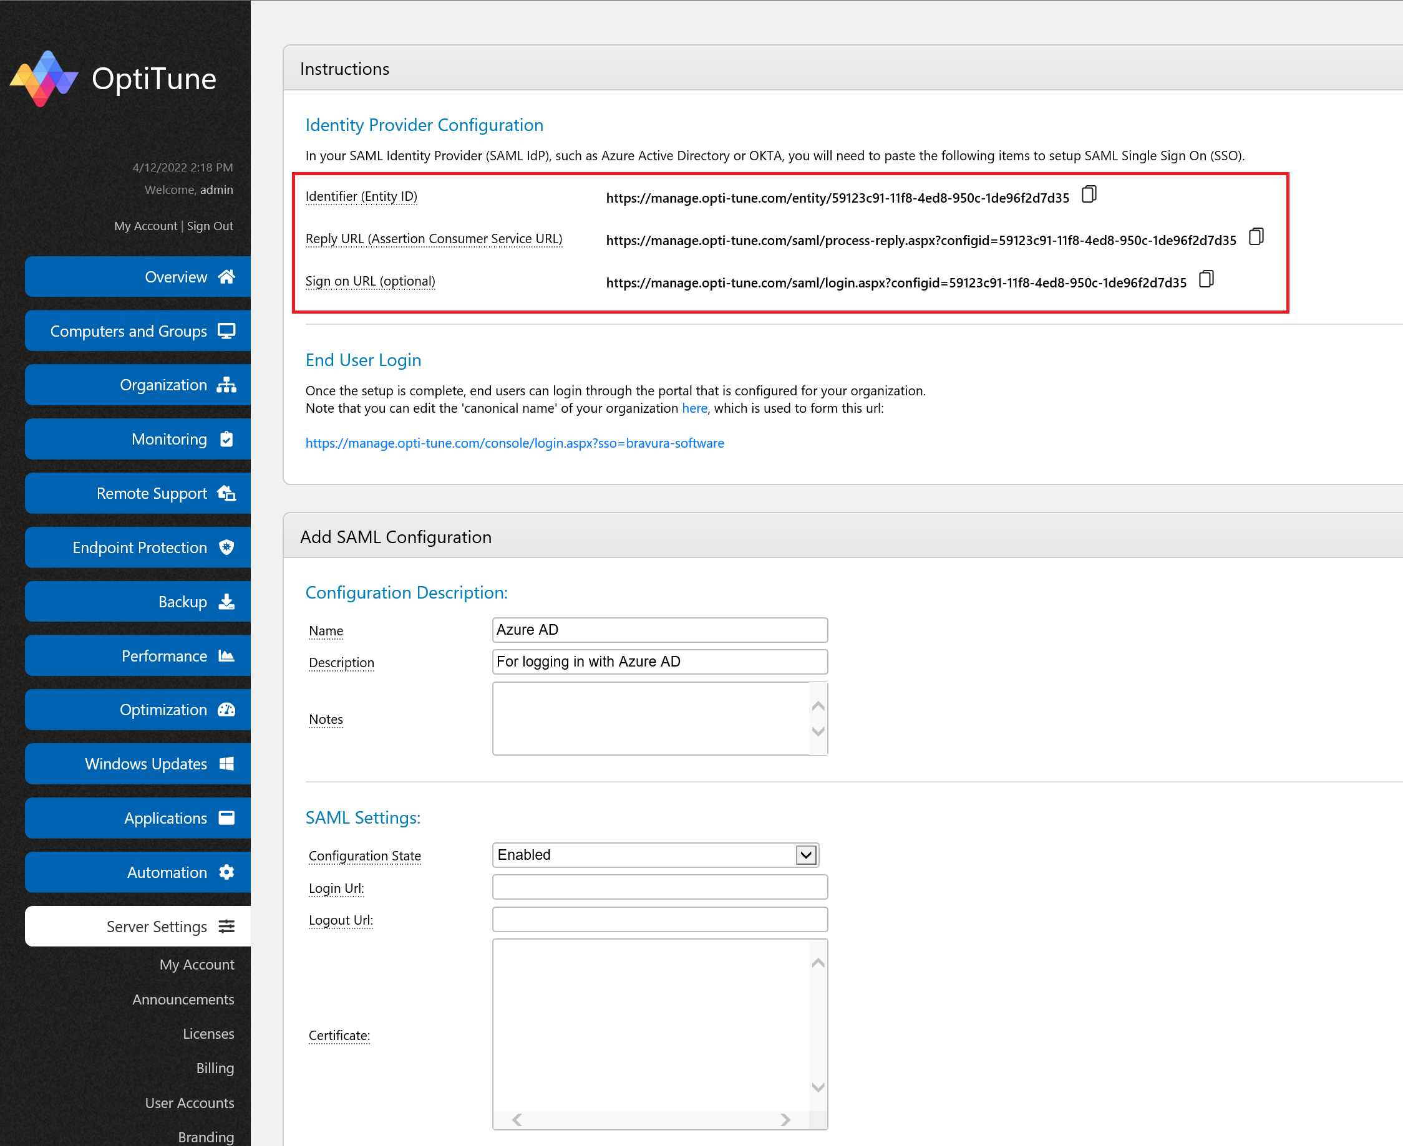Click Certificate scrollbar down arrow

818,1087
